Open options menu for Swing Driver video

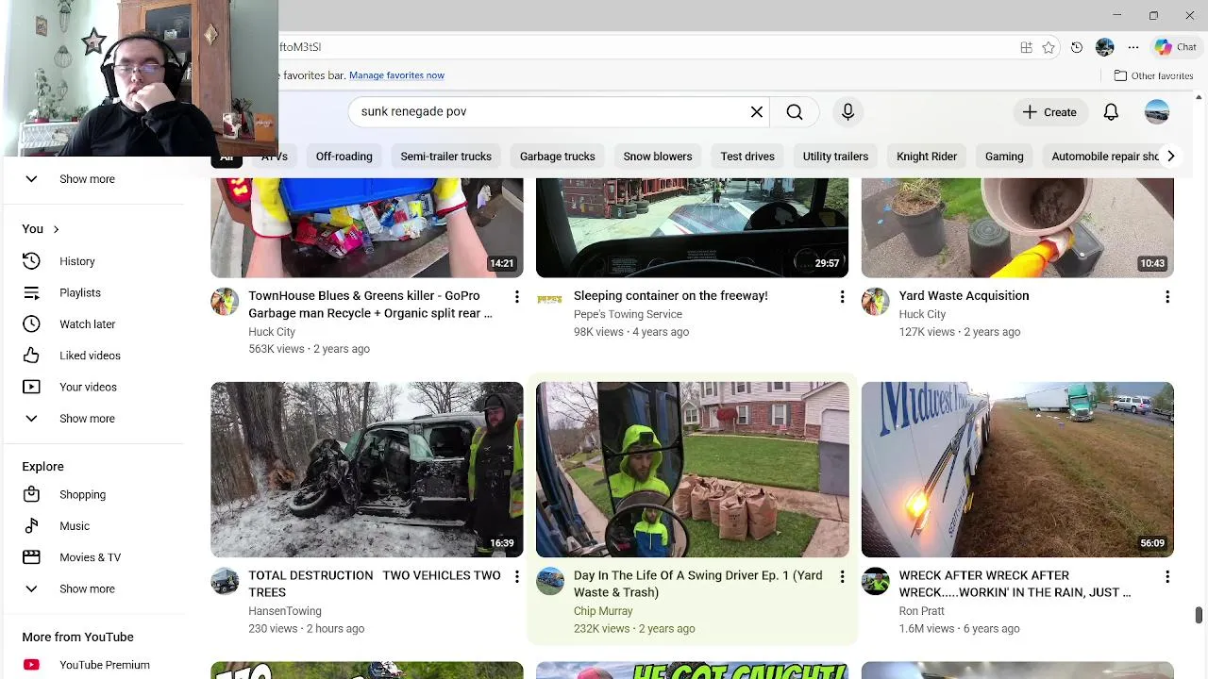[x=842, y=576]
